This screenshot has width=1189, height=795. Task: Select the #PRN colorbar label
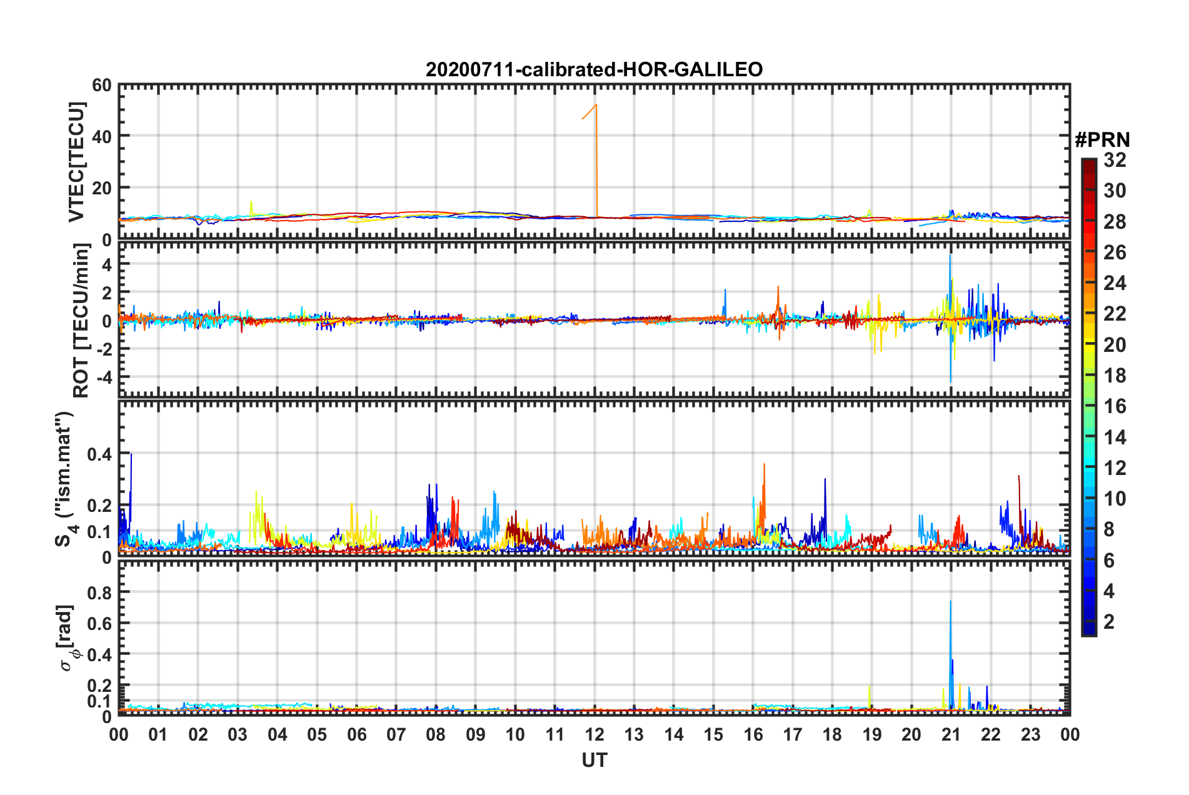click(1102, 139)
